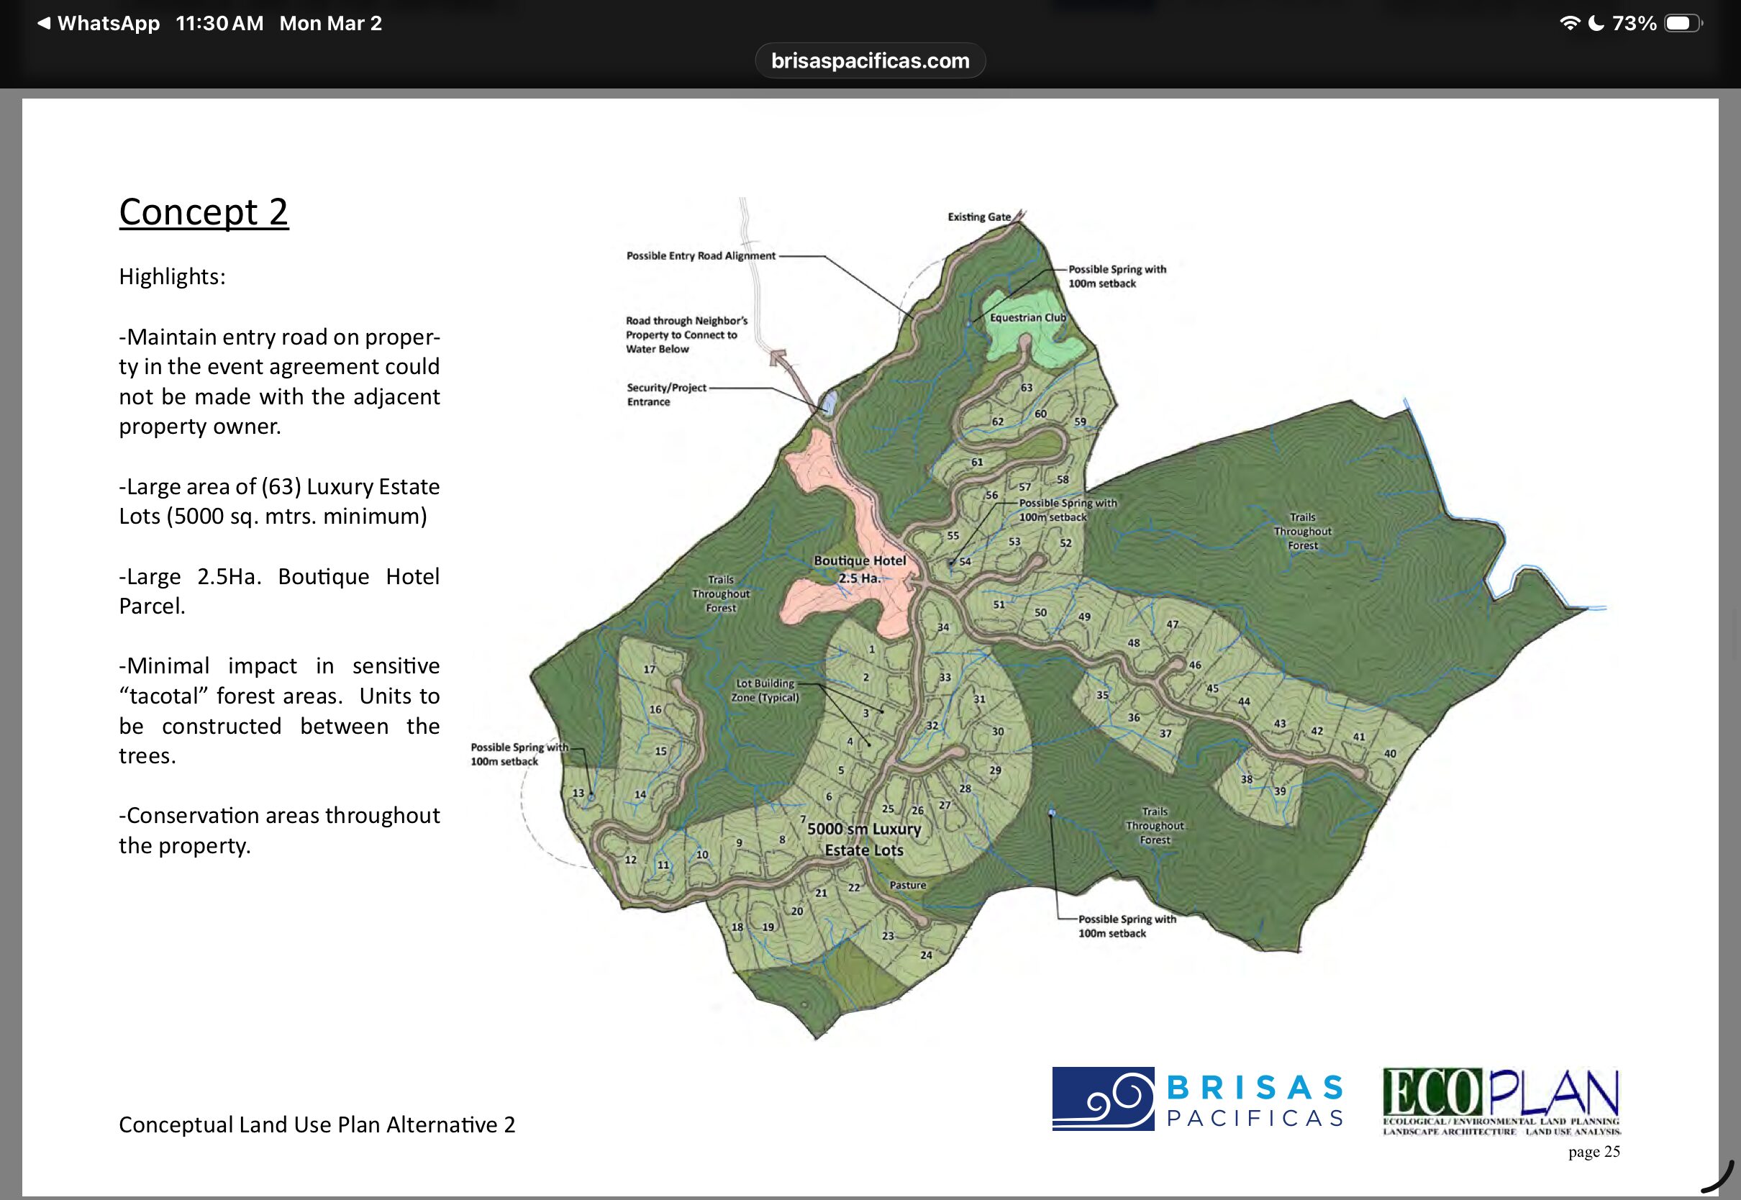Tap the Security/Project Entrance label
This screenshot has height=1200, width=1741.
click(666, 394)
